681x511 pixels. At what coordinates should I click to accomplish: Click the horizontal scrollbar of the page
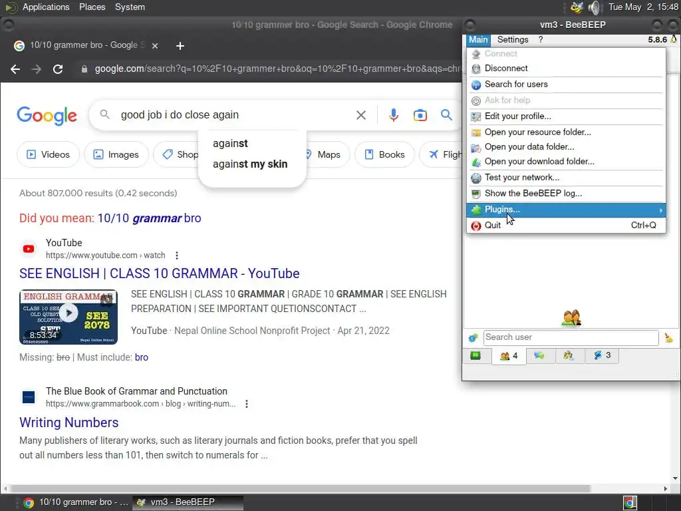(x=300, y=489)
